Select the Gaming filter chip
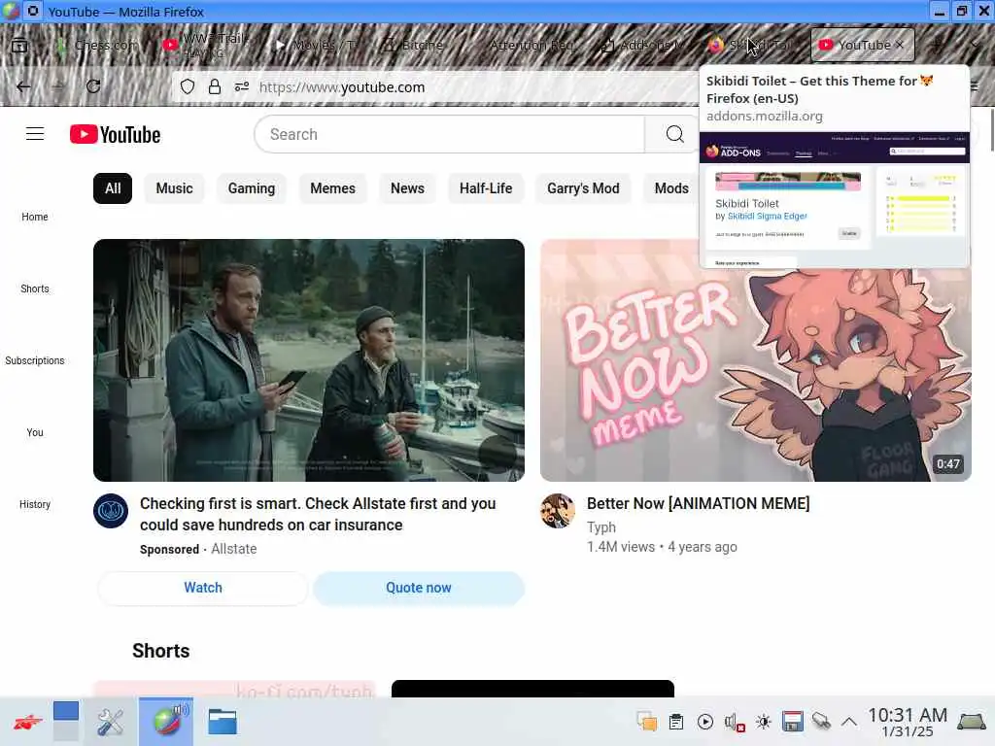 pos(252,188)
